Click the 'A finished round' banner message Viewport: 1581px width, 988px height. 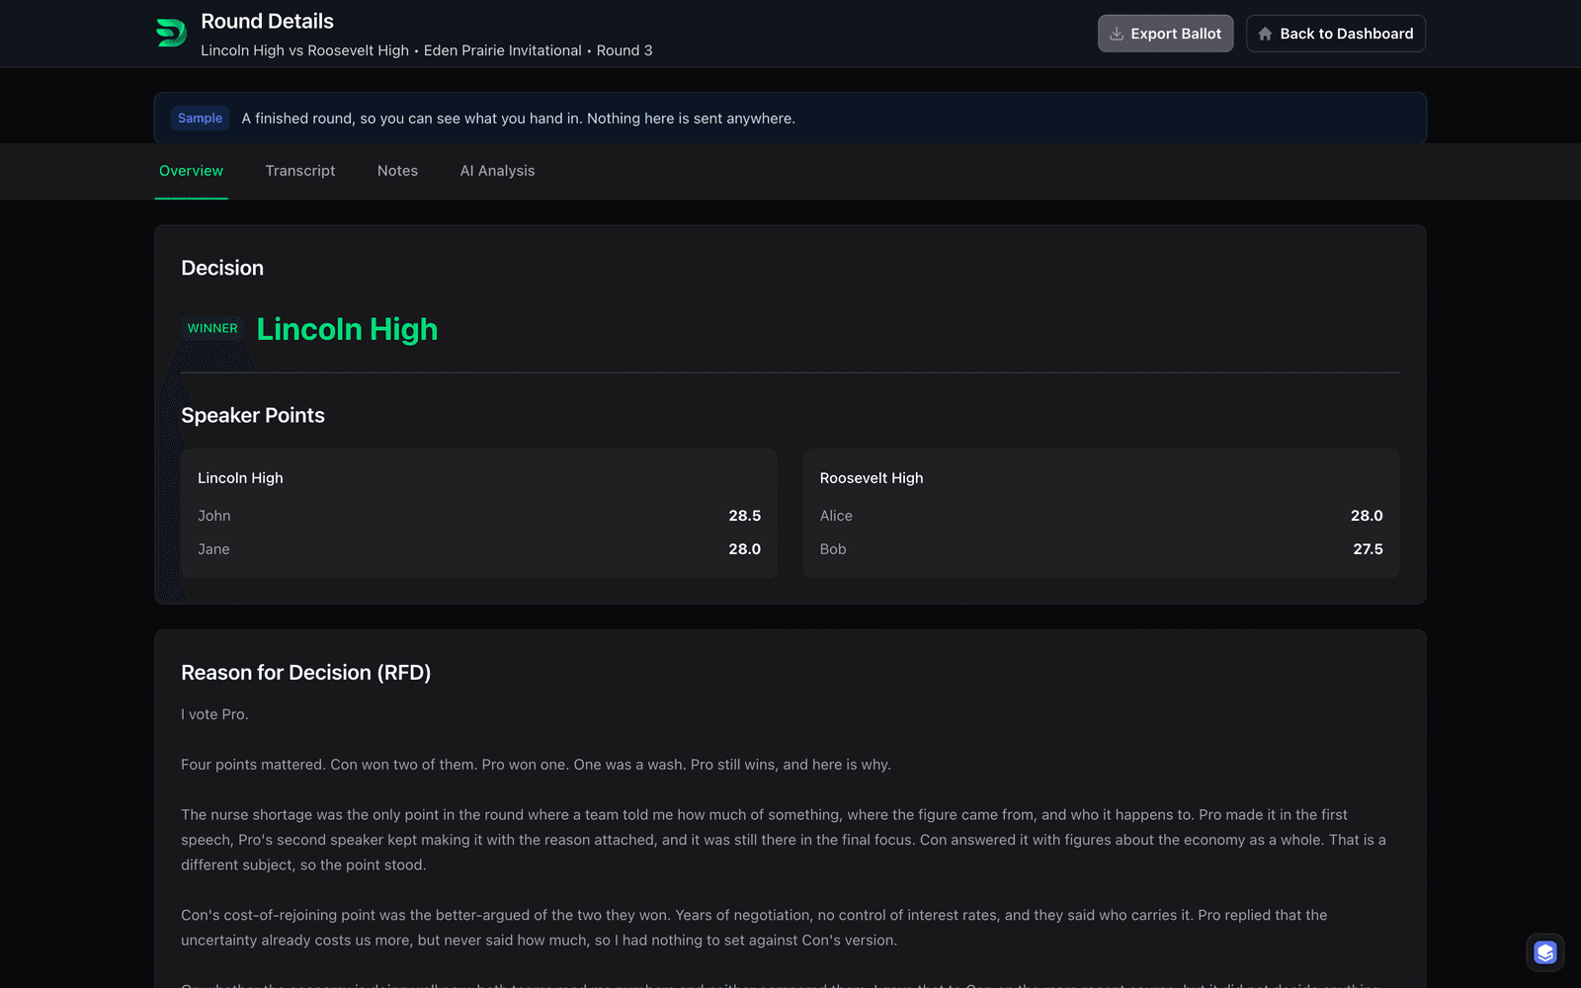point(518,119)
